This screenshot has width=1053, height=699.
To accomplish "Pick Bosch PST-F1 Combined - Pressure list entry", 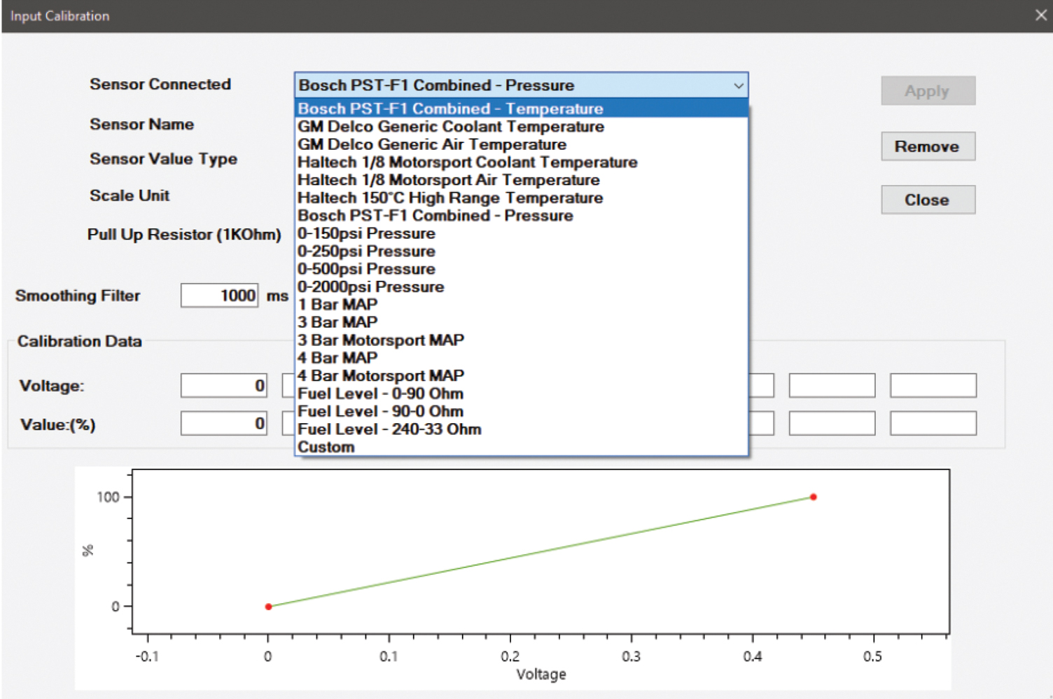I will click(522, 216).
